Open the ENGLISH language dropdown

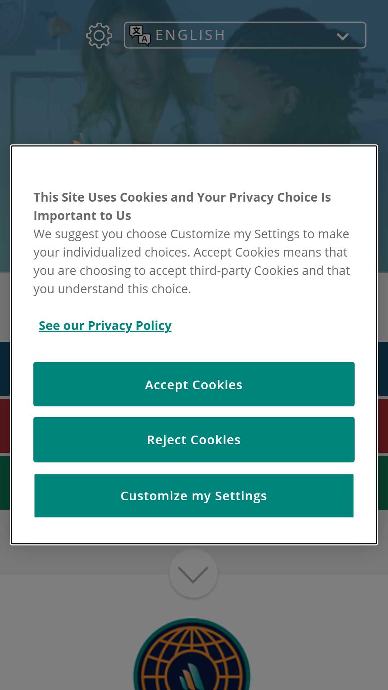click(245, 35)
